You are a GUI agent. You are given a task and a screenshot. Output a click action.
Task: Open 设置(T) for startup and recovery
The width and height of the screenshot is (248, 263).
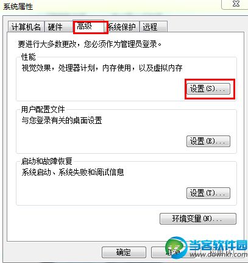pyautogui.click(x=208, y=193)
